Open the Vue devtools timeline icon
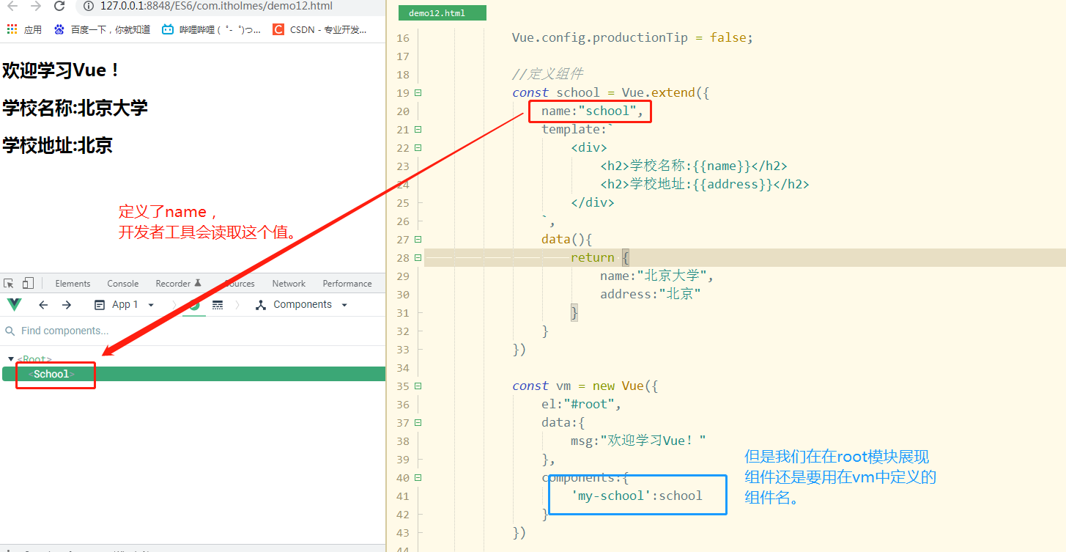1066x552 pixels. point(218,305)
